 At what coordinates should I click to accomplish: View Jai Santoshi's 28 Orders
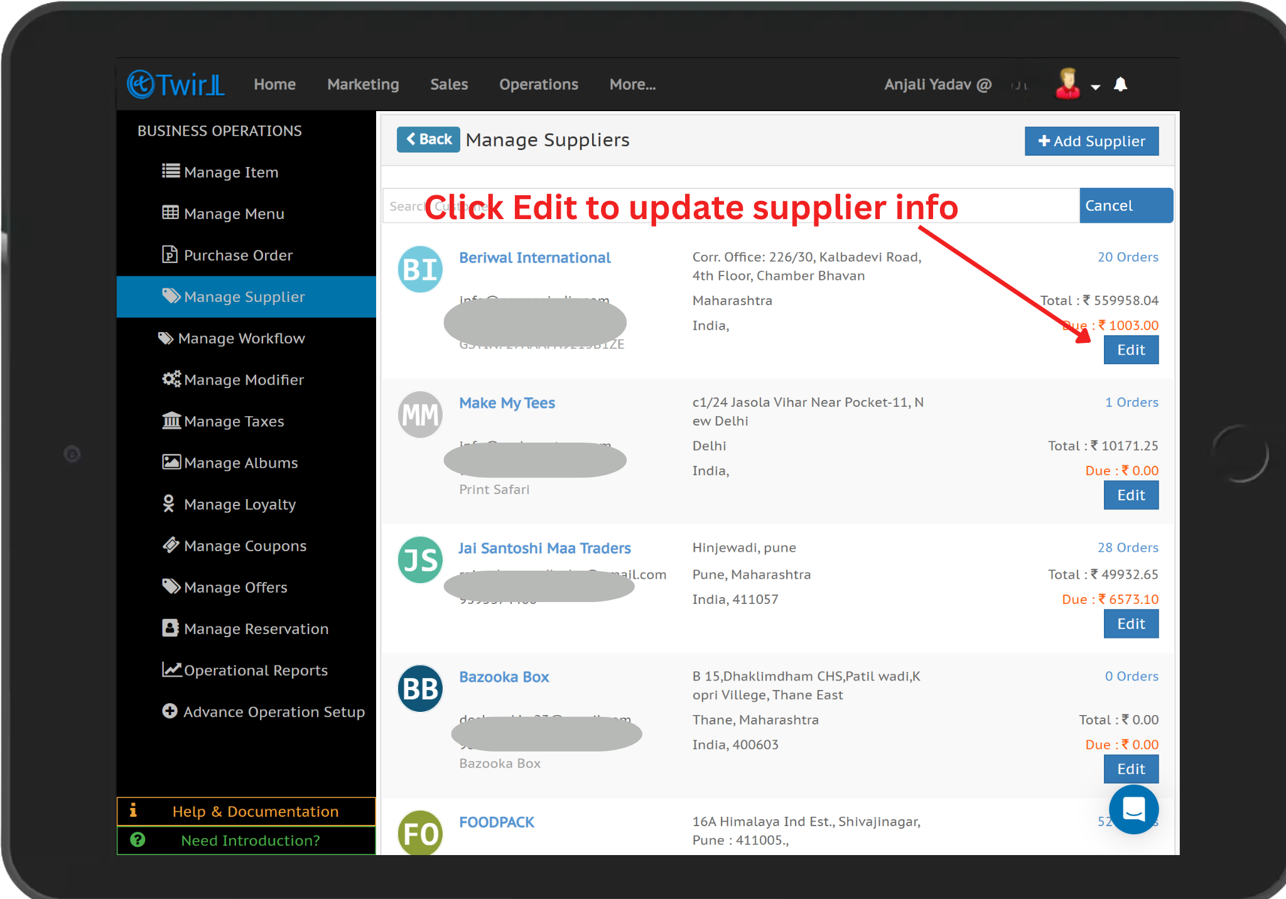pyautogui.click(x=1128, y=547)
